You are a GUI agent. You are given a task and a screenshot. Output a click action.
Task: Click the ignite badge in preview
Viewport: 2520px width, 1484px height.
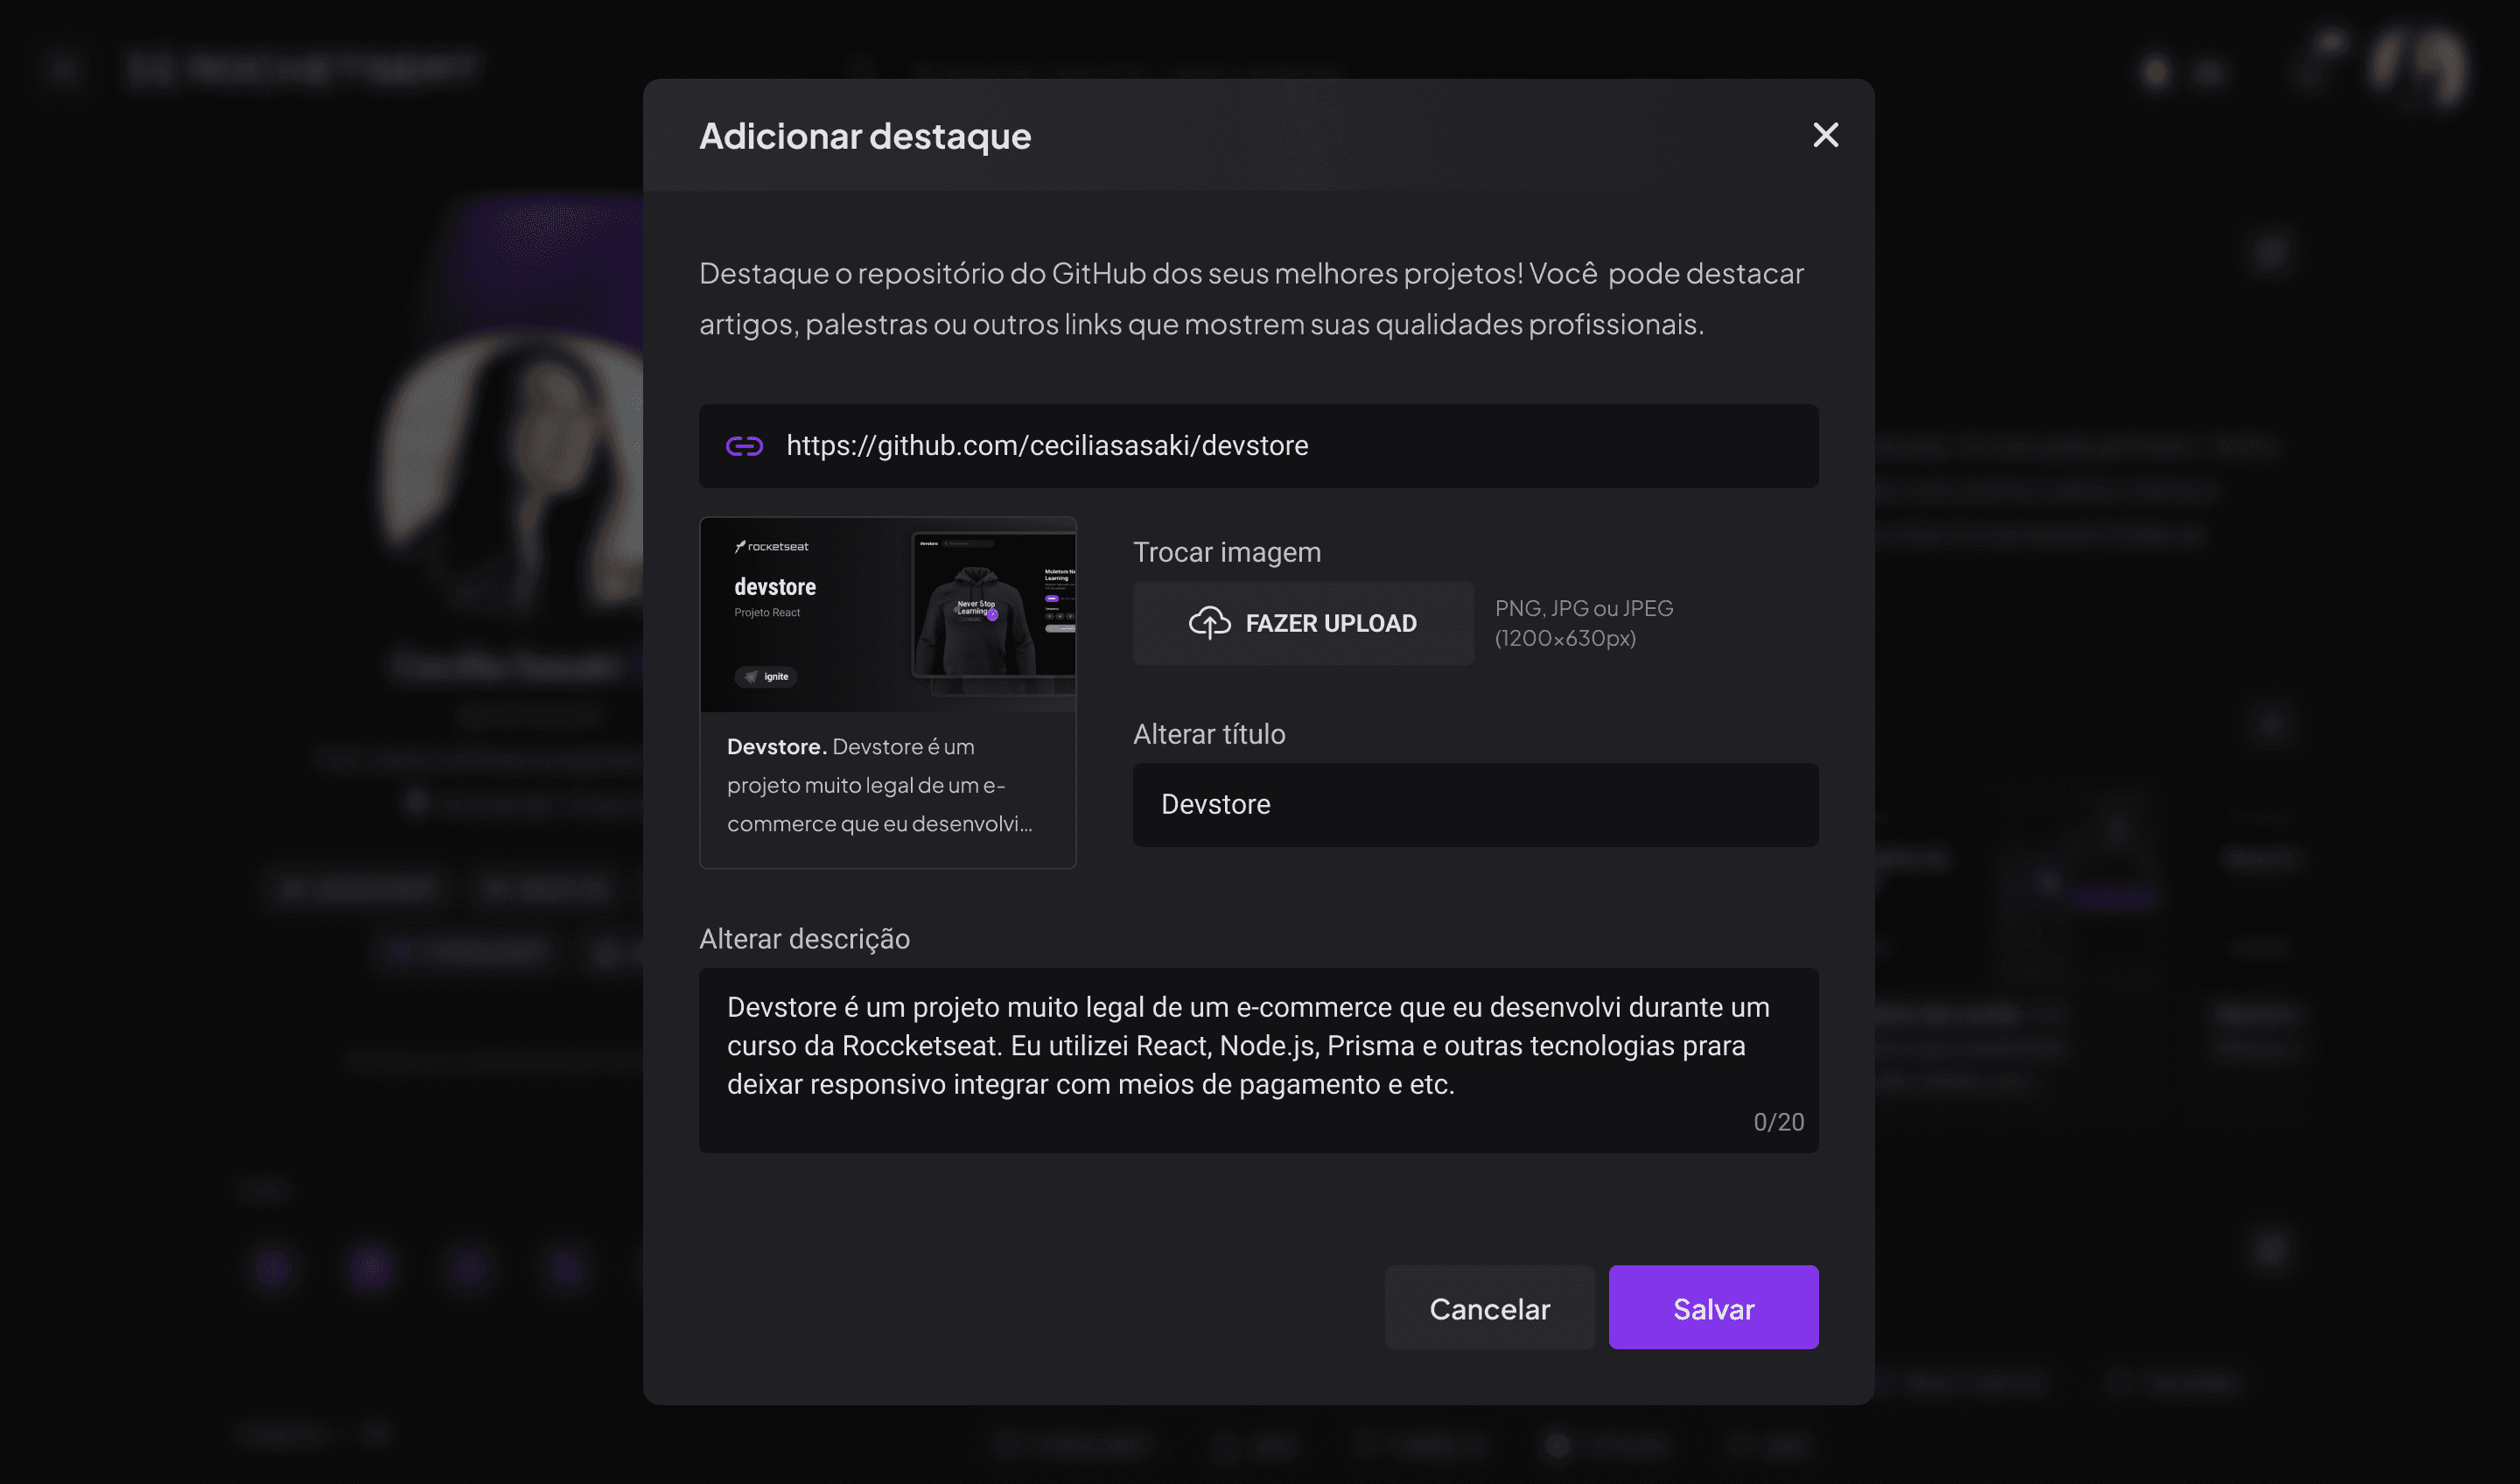pyautogui.click(x=766, y=677)
